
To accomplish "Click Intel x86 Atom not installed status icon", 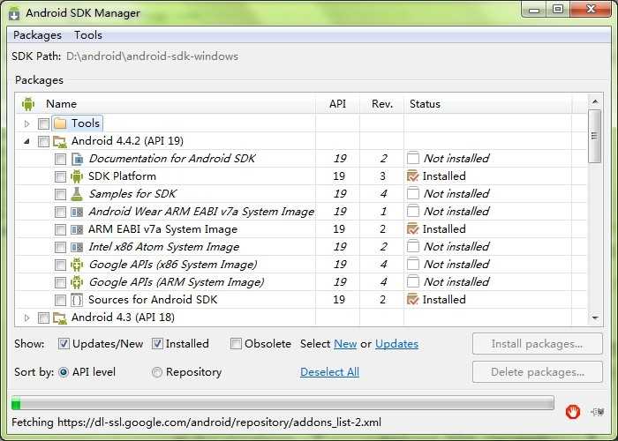I will [x=412, y=246].
